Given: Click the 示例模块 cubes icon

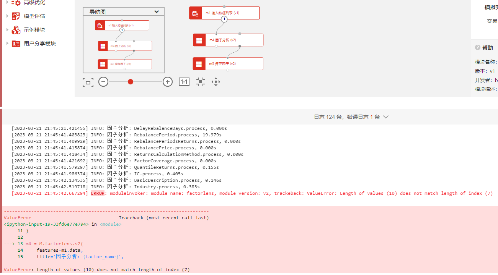Looking at the screenshot, I should point(16,30).
